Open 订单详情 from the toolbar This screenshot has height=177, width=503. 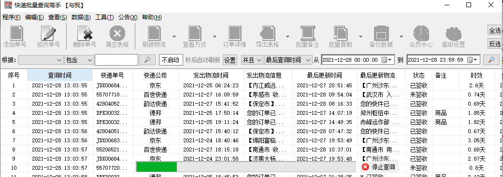[x=235, y=33]
